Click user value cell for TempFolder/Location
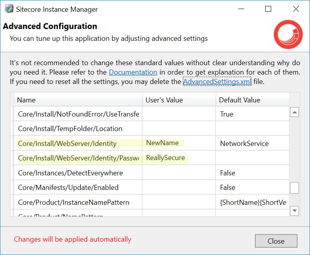This screenshot has width=310, height=255. click(179, 129)
